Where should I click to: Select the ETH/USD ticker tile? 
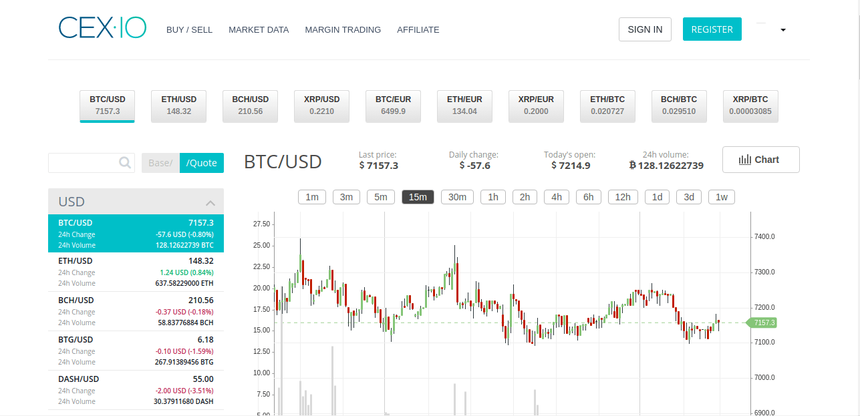(x=178, y=106)
